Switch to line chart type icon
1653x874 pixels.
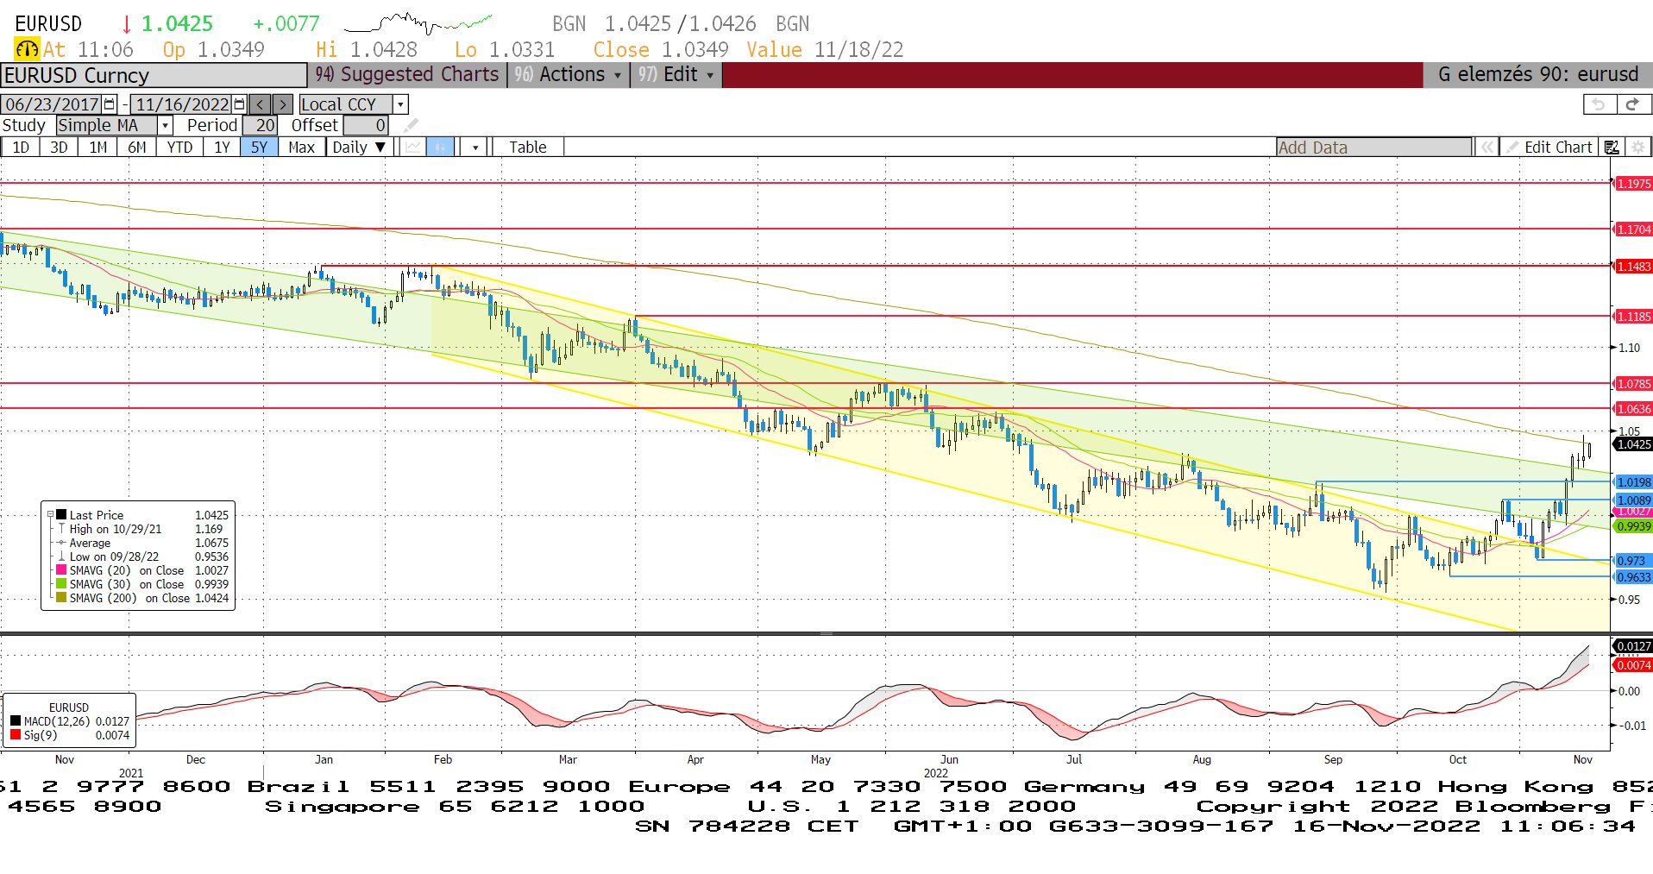point(413,147)
